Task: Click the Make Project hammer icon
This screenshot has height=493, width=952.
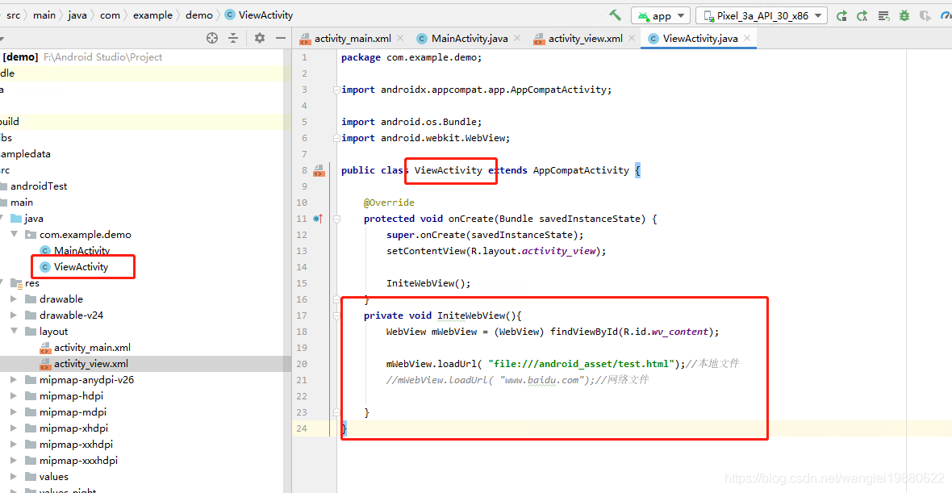Action: point(615,15)
